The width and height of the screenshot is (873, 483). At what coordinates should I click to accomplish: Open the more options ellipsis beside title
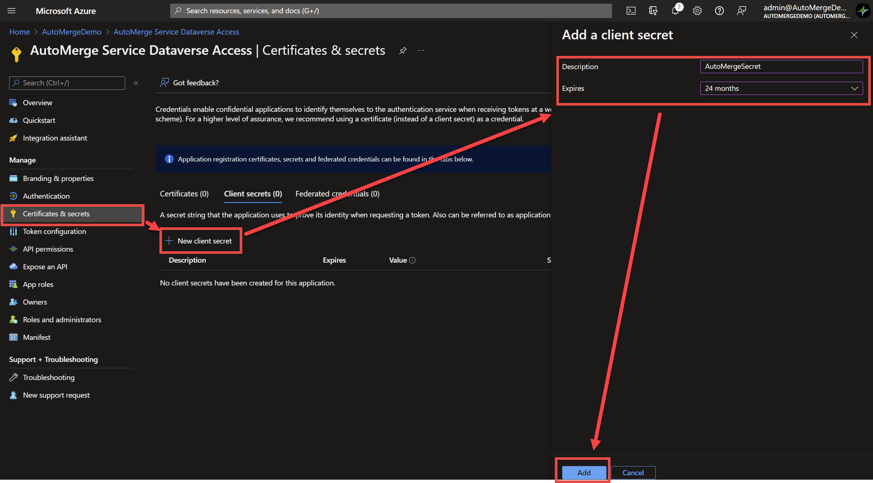coord(421,50)
